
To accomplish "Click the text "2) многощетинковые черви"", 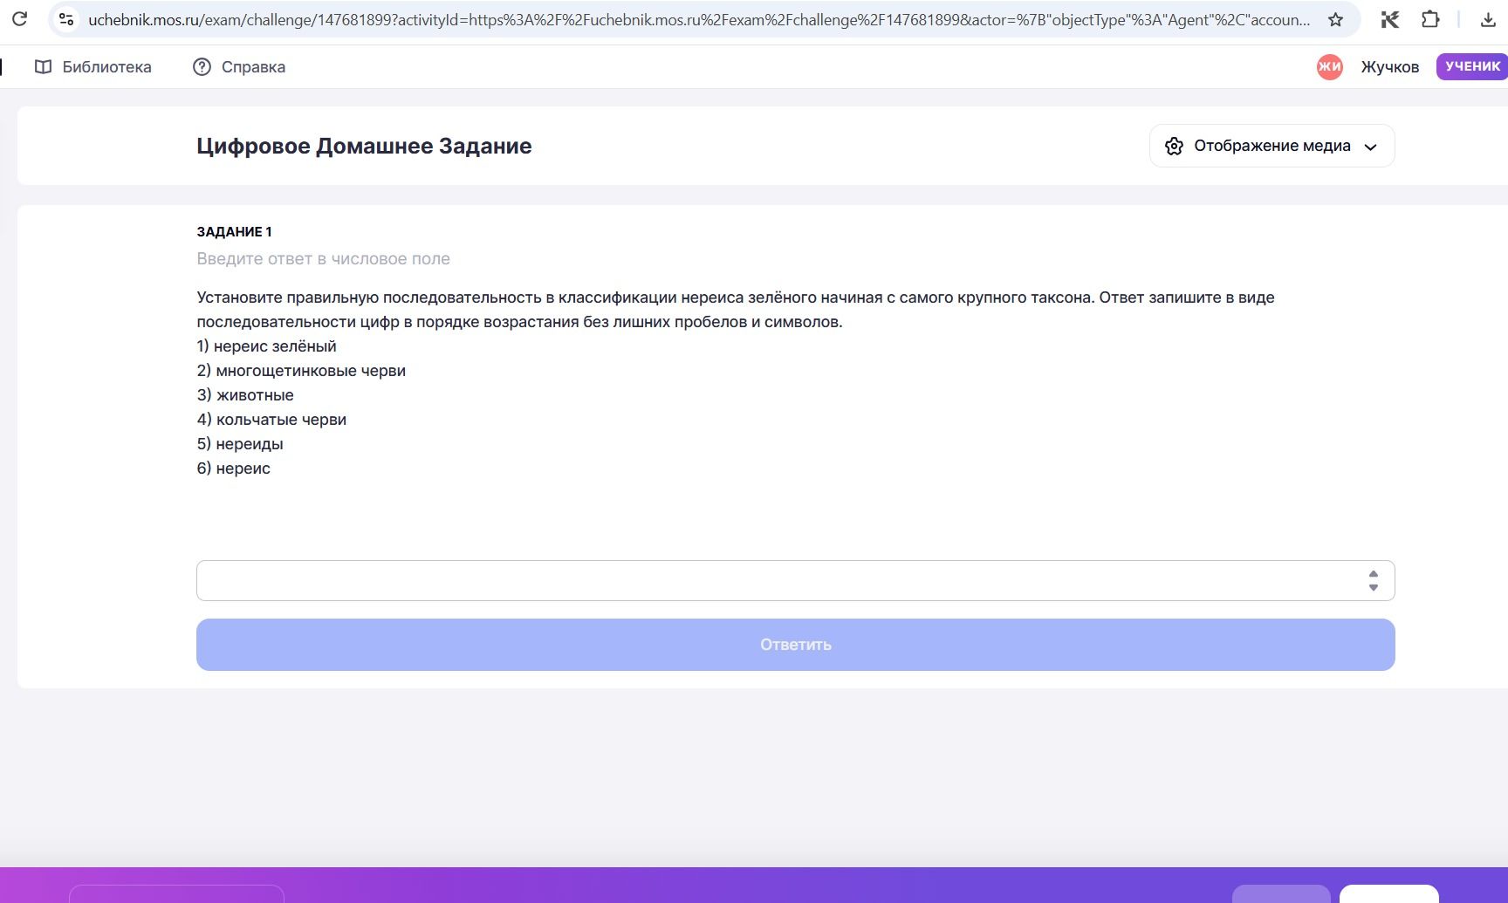I will pyautogui.click(x=301, y=371).
